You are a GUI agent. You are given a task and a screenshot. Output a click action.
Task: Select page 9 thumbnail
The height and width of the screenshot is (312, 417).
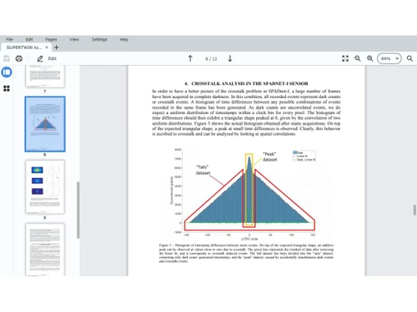(x=45, y=187)
